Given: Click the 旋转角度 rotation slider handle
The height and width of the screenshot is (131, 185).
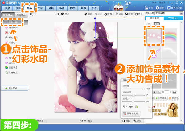Looking at the screenshot, I should pos(133,95).
